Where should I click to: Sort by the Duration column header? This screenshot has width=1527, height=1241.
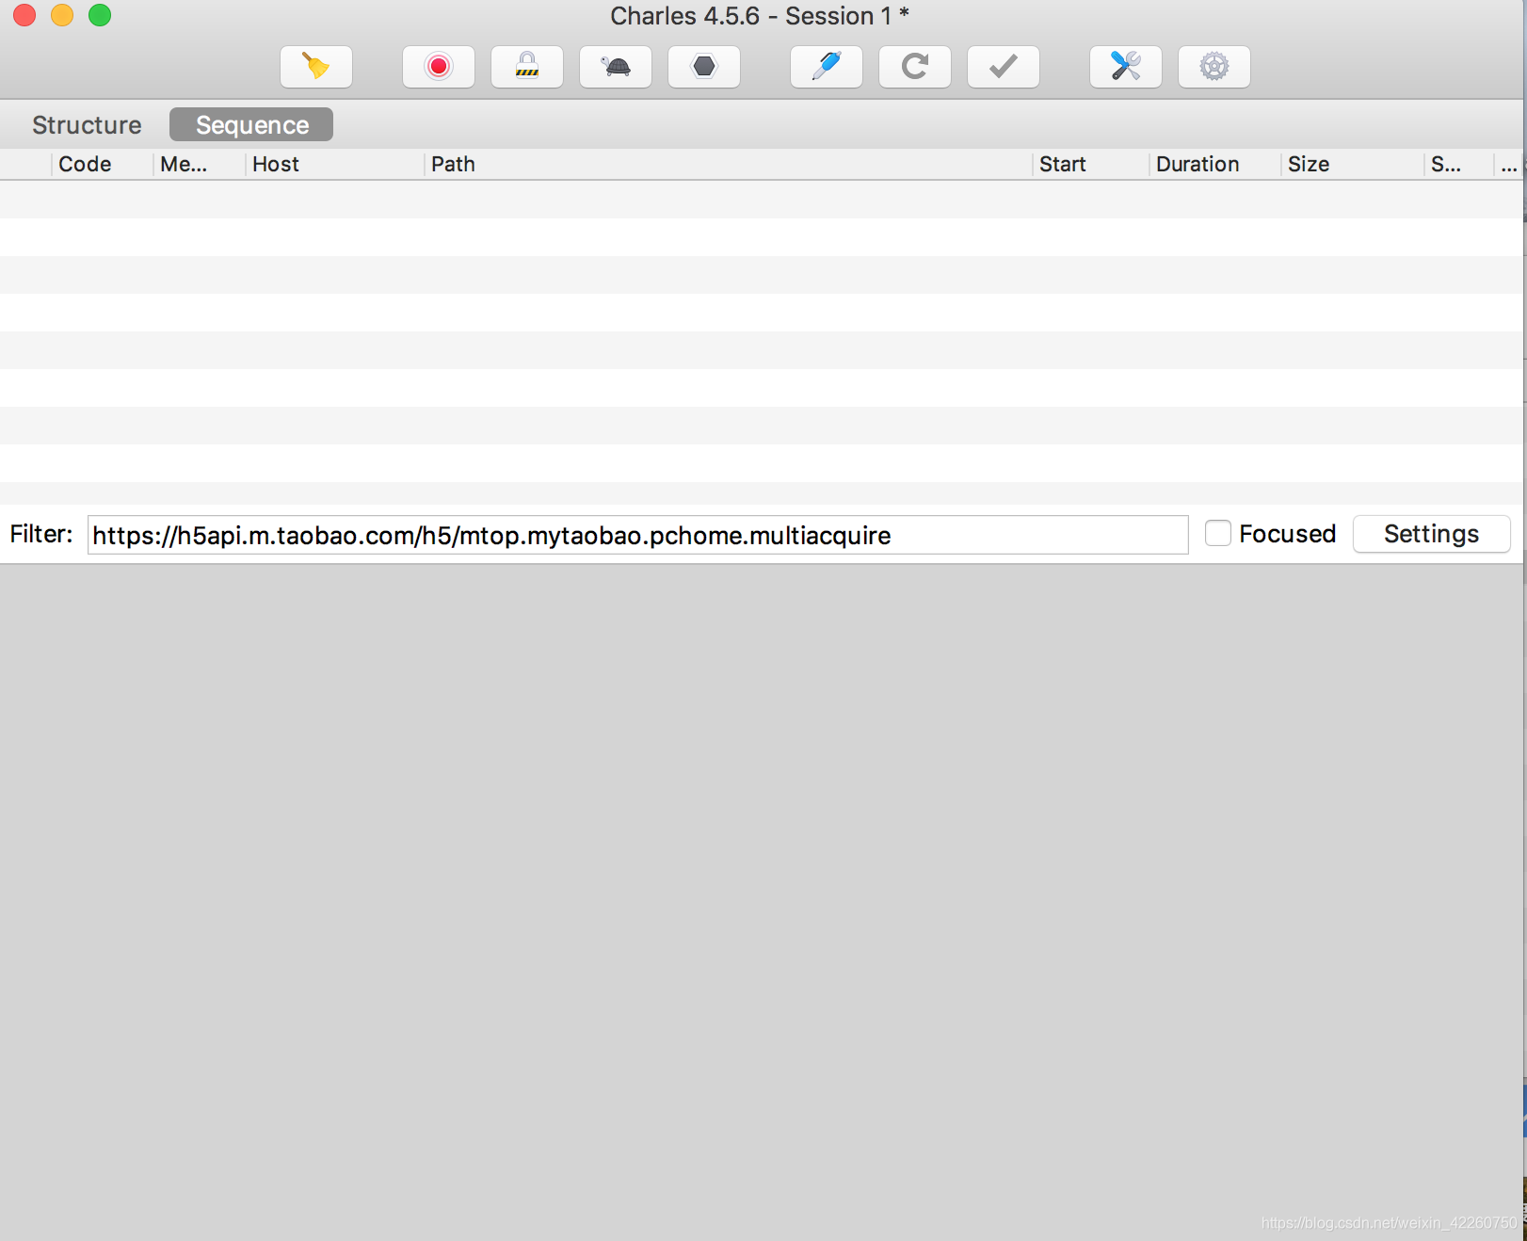(1214, 164)
